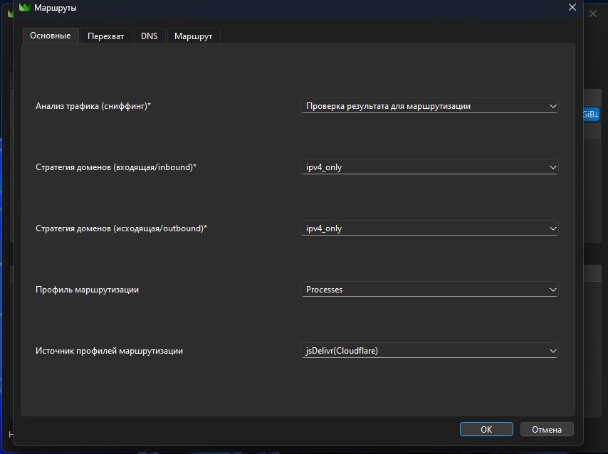Viewport: 608px width, 454px height.
Task: Open the inbound domain strategy dropdown
Action: (x=429, y=167)
